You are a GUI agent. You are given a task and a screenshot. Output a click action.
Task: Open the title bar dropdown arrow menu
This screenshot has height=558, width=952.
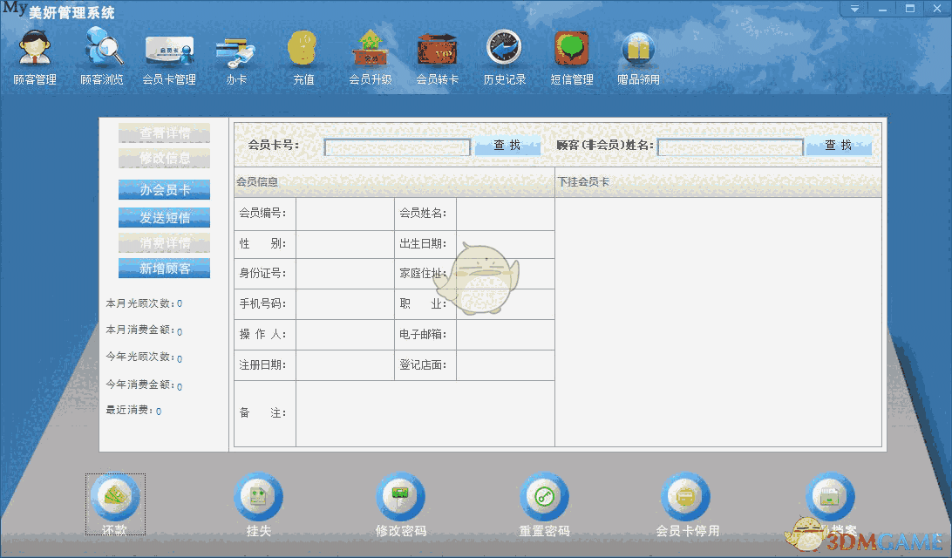tap(854, 9)
